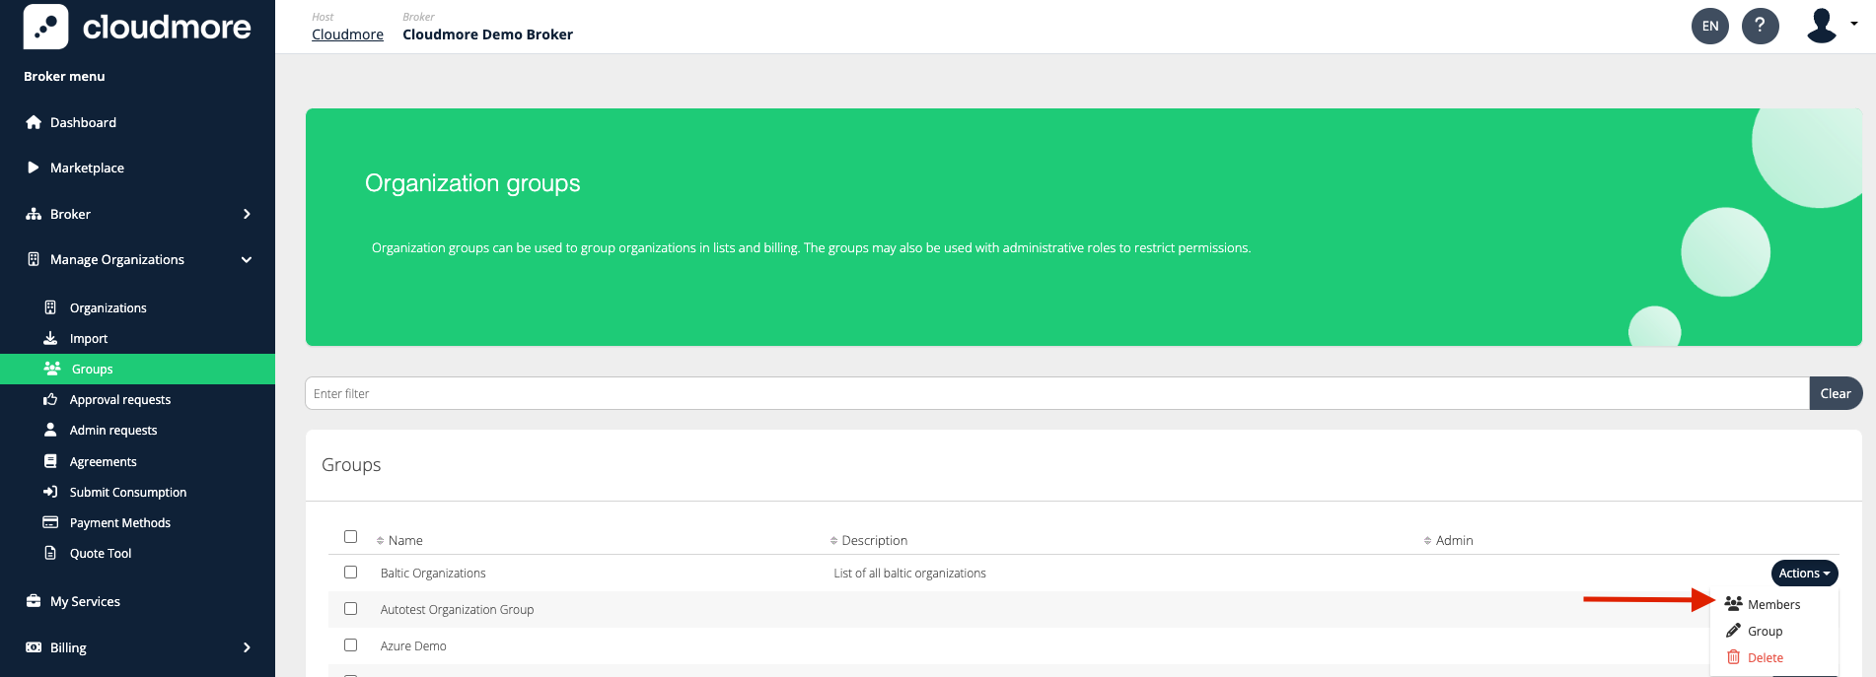Viewport: 1876px width, 677px height.
Task: Click the My Services briefcase icon
Action: 34,601
